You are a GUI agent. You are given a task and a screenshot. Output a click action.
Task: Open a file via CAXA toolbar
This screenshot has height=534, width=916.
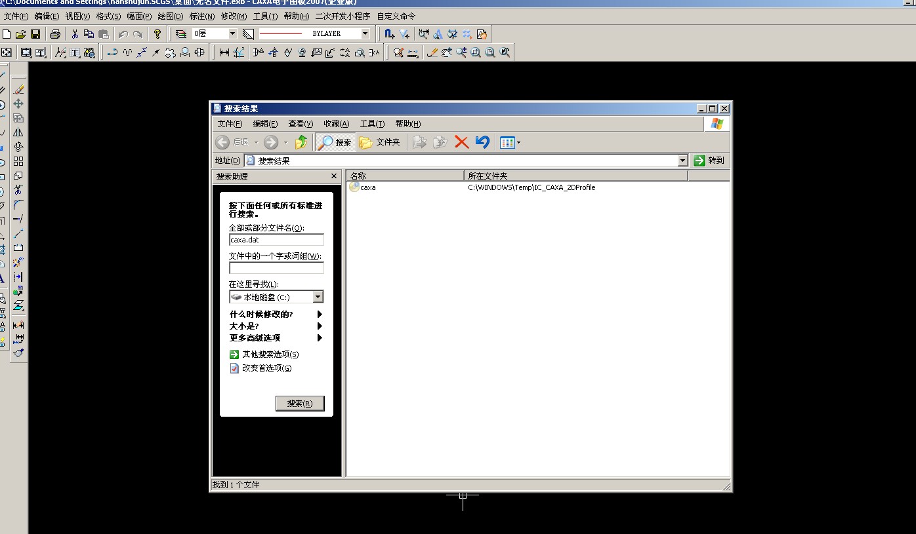click(x=20, y=33)
